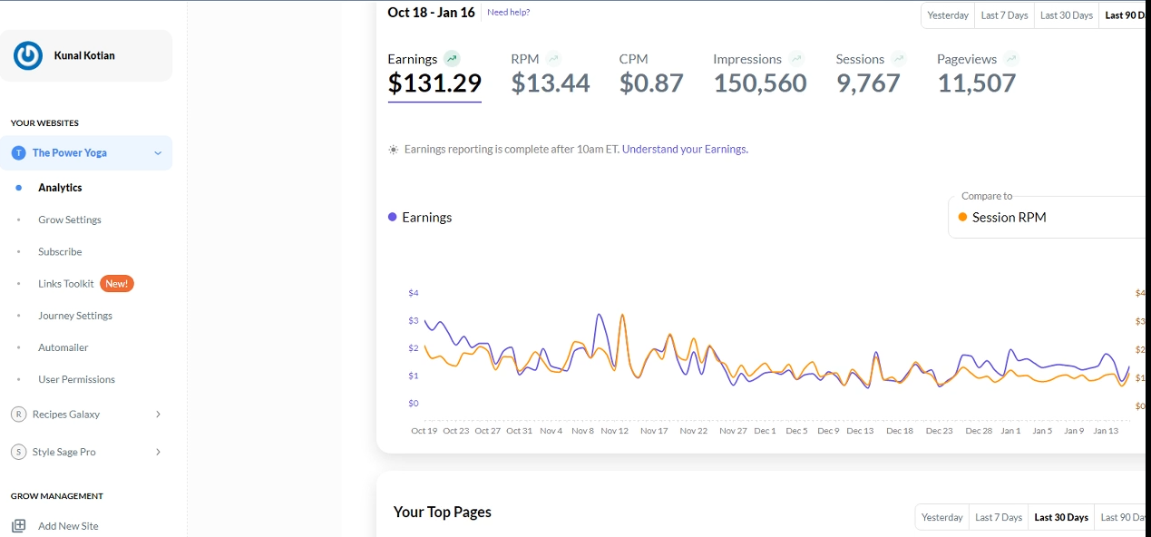This screenshot has width=1151, height=537.
Task: Expand the Style Sage Pro site chevron
Action: click(158, 452)
